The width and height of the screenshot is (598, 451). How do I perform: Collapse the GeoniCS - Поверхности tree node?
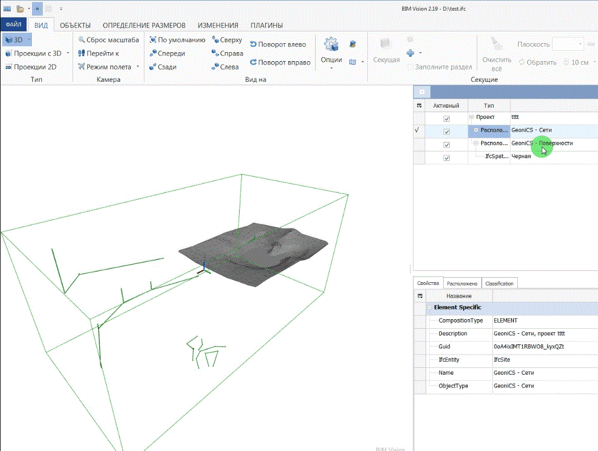pos(476,143)
